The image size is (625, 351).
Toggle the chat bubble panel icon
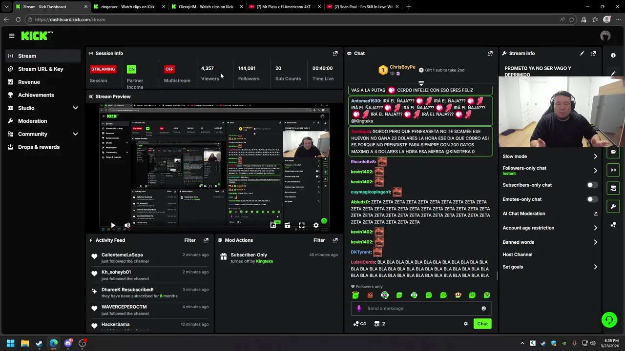(613, 152)
